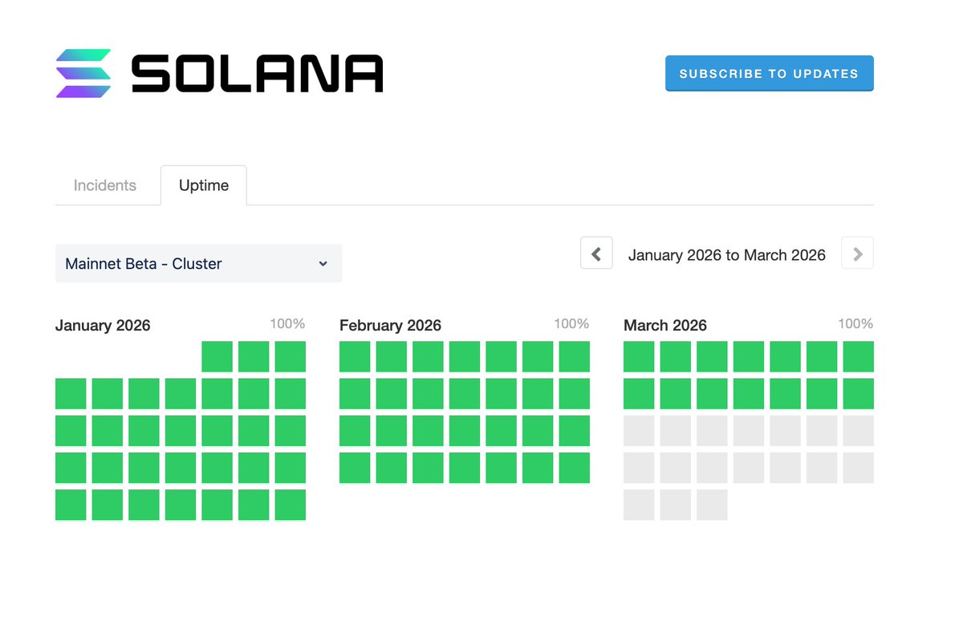Select the February 15 uptime square
This screenshot has height=617, width=963.
(355, 431)
